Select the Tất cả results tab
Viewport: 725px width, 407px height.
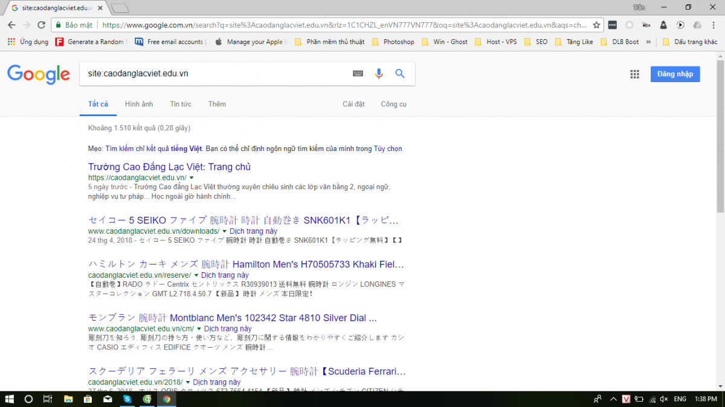click(98, 104)
